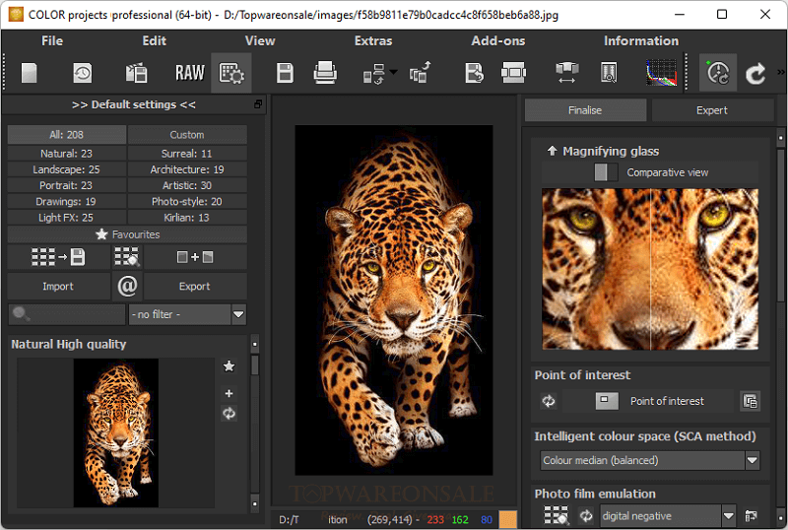Image resolution: width=788 pixels, height=530 pixels.
Task: Click the printer icon
Action: point(325,73)
